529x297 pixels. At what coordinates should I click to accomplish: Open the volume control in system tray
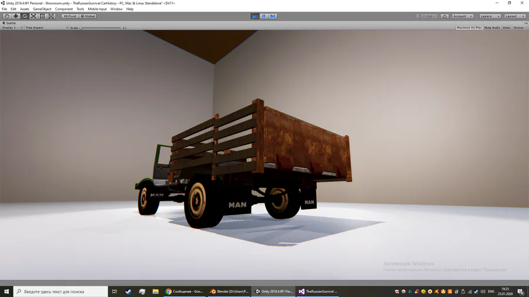click(x=483, y=292)
